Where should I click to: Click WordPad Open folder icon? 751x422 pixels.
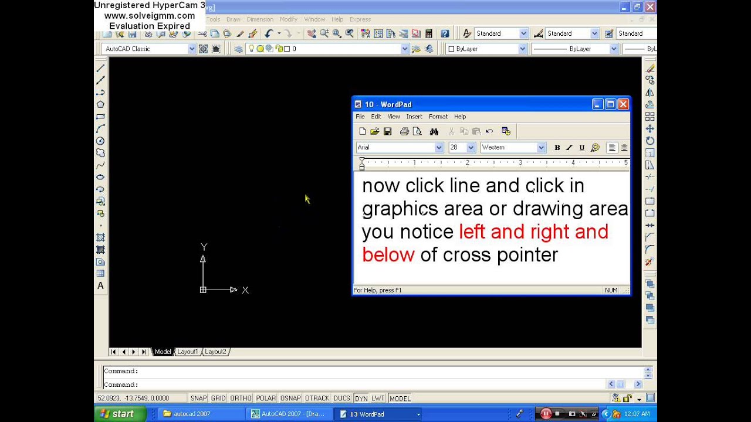tap(375, 131)
